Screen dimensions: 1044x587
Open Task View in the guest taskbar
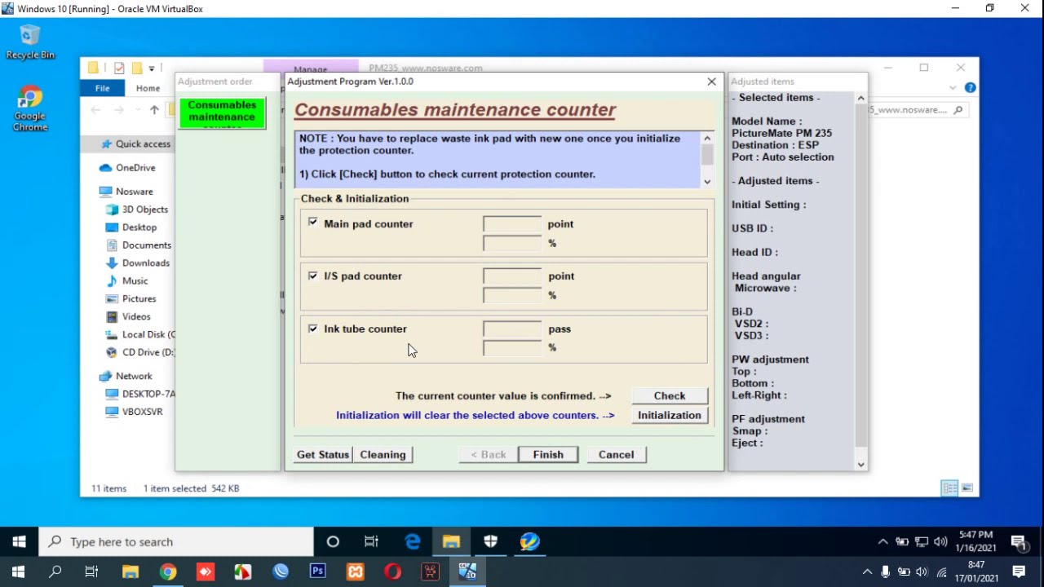(371, 541)
